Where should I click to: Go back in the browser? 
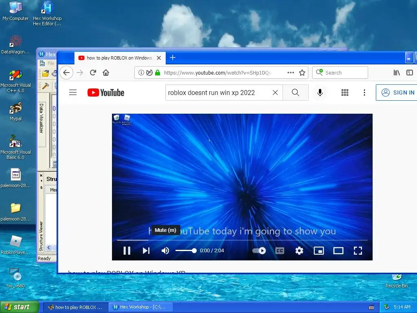pos(66,73)
